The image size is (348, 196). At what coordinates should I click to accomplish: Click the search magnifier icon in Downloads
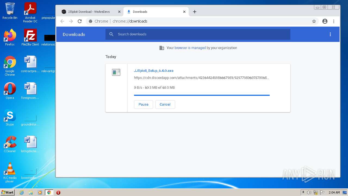coord(111,34)
